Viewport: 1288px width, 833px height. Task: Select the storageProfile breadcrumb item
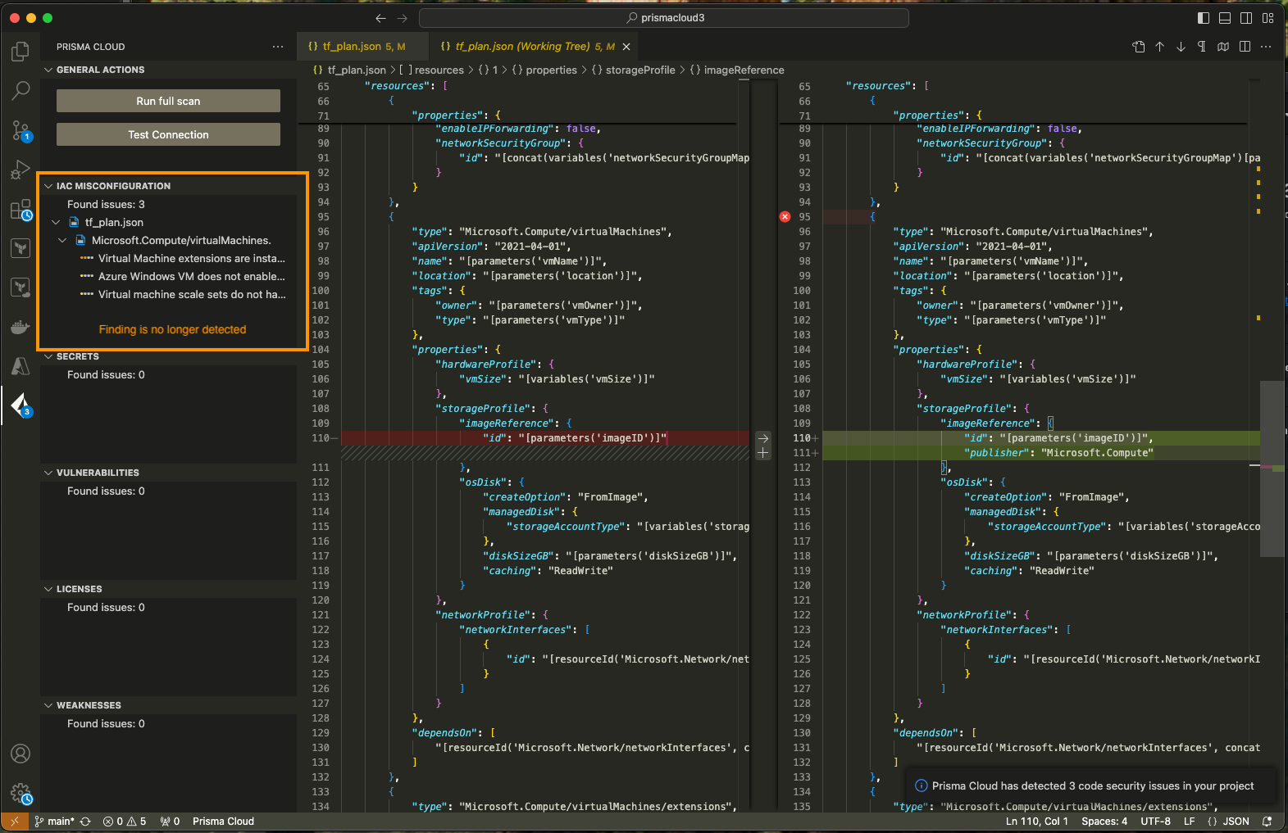pyautogui.click(x=639, y=70)
